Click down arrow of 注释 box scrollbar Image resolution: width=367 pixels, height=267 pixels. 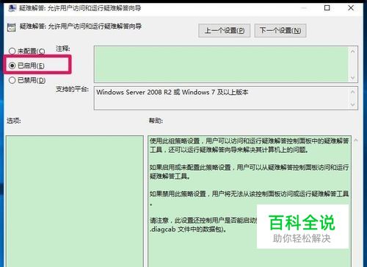click(352, 78)
